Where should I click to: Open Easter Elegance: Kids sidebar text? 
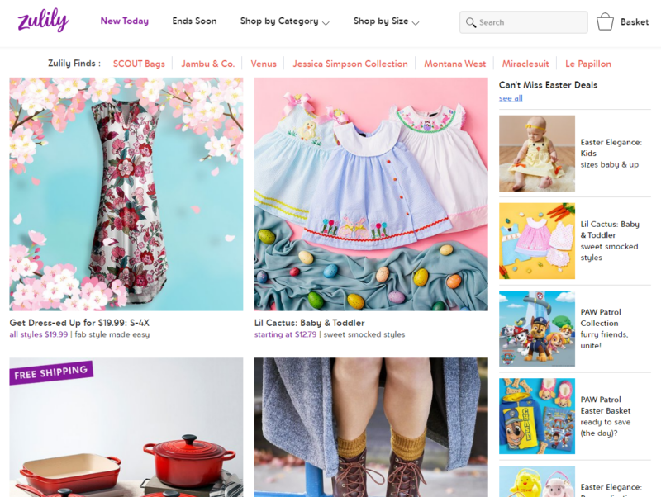611,154
